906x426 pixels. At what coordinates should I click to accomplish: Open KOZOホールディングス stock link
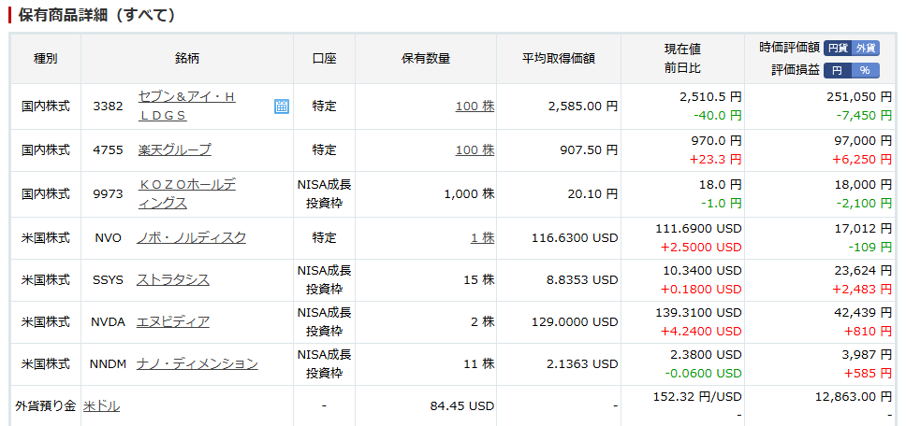tap(186, 193)
